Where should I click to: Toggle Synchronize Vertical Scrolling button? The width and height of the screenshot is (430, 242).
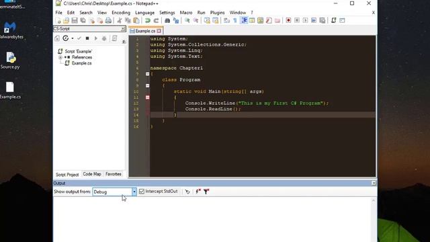pos(207,21)
